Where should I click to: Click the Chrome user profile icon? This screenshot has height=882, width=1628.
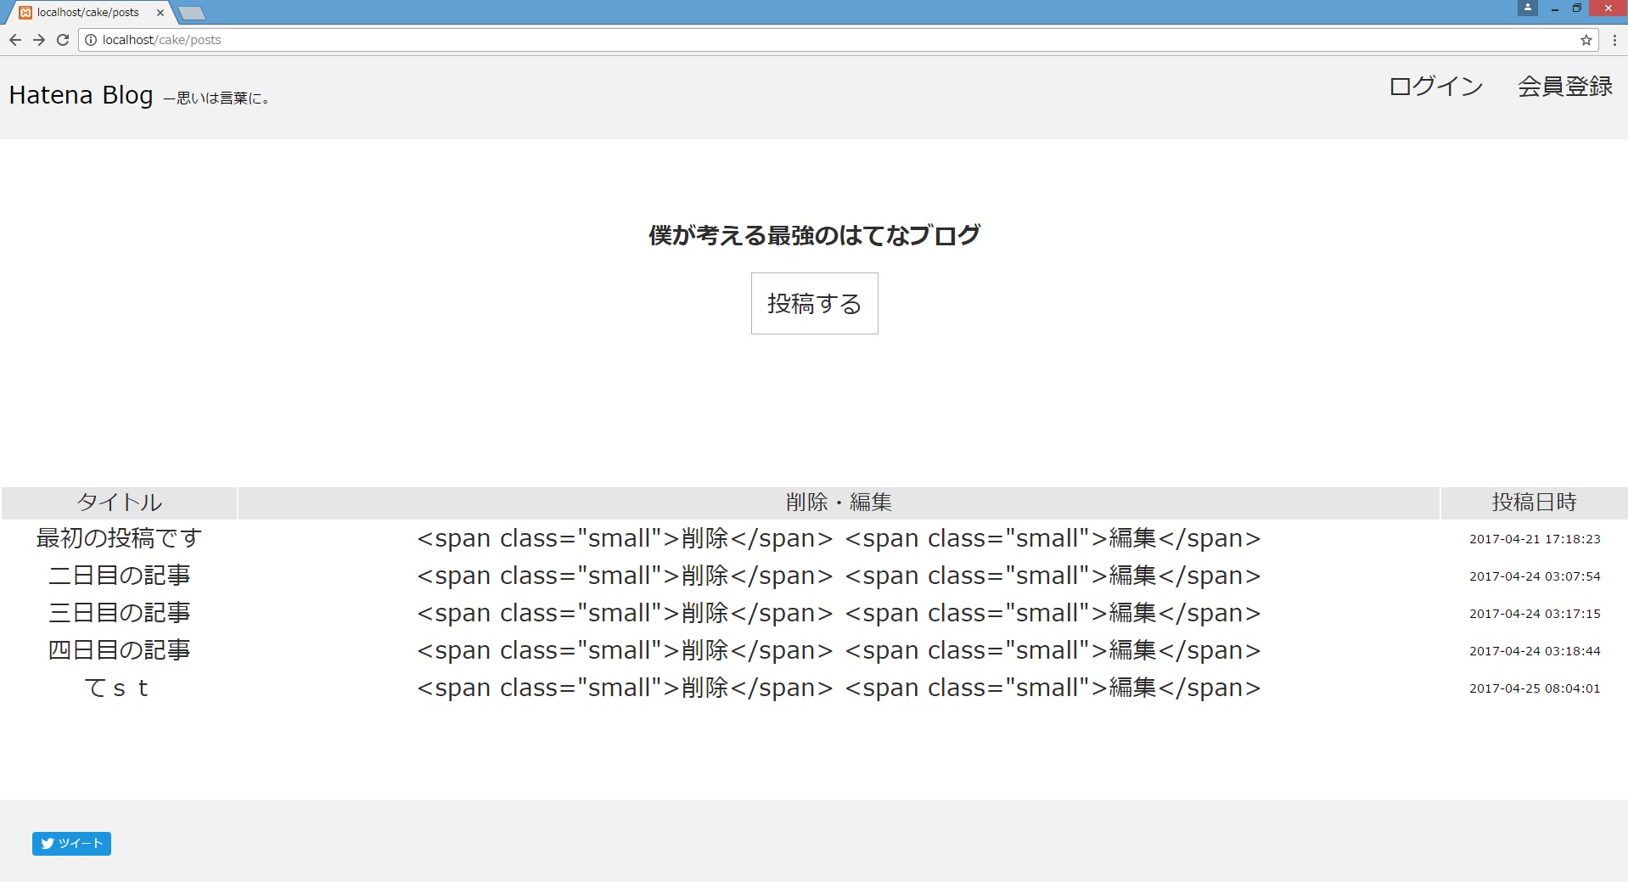point(1528,8)
